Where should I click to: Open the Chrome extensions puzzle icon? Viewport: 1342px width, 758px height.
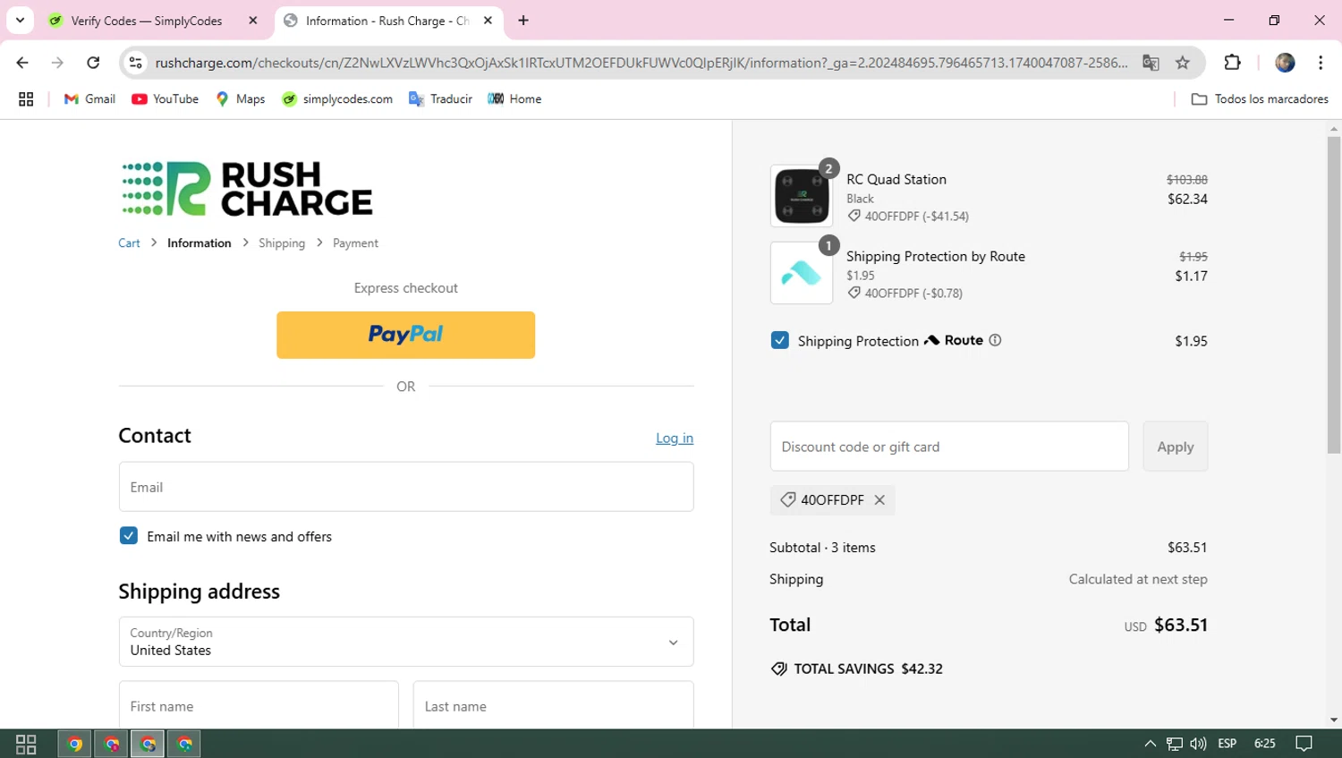tap(1232, 63)
